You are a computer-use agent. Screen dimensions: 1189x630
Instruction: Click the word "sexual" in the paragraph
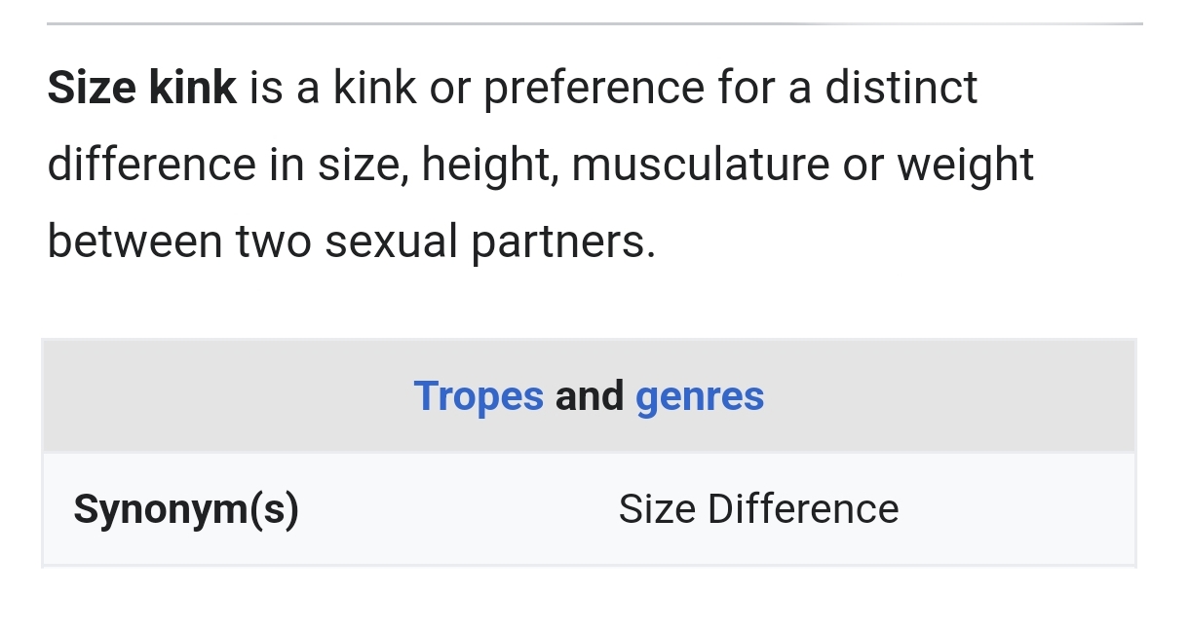click(391, 241)
